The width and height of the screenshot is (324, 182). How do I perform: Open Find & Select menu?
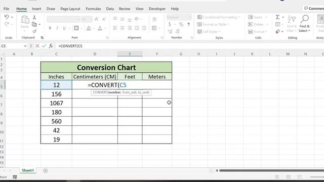[x=304, y=24]
